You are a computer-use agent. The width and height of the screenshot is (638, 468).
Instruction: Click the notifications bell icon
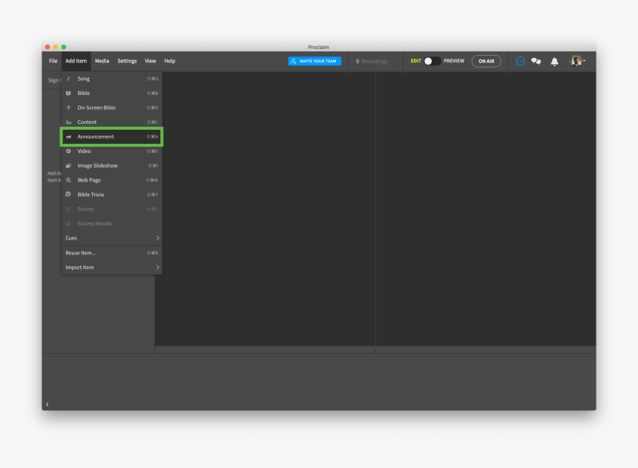coord(553,61)
